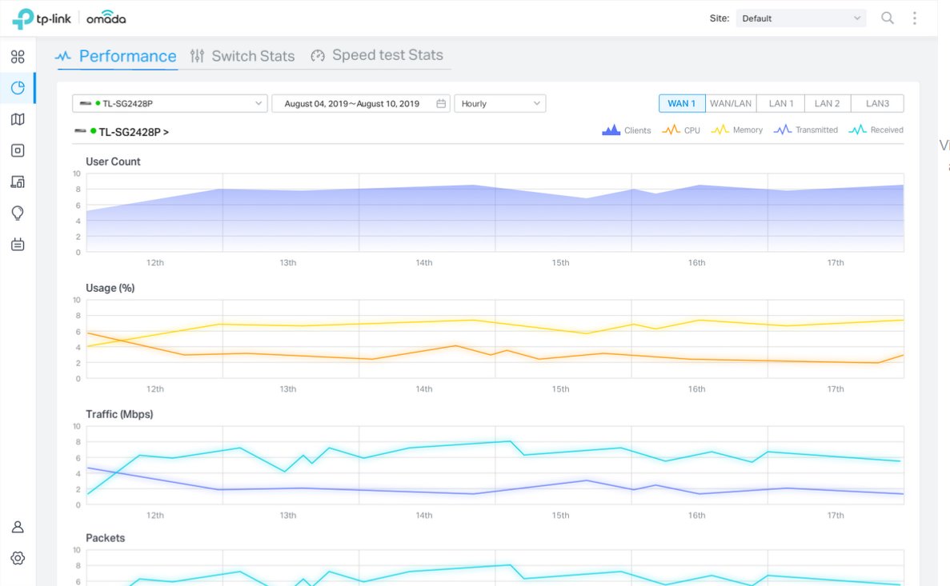Click the date range input field
950x586 pixels.
click(x=359, y=104)
